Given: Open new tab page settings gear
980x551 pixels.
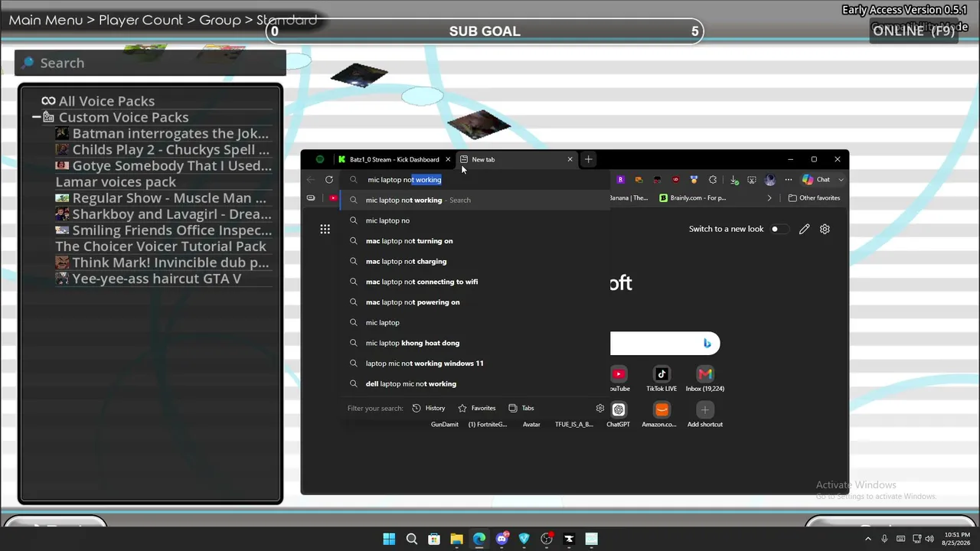Looking at the screenshot, I should pos(825,229).
